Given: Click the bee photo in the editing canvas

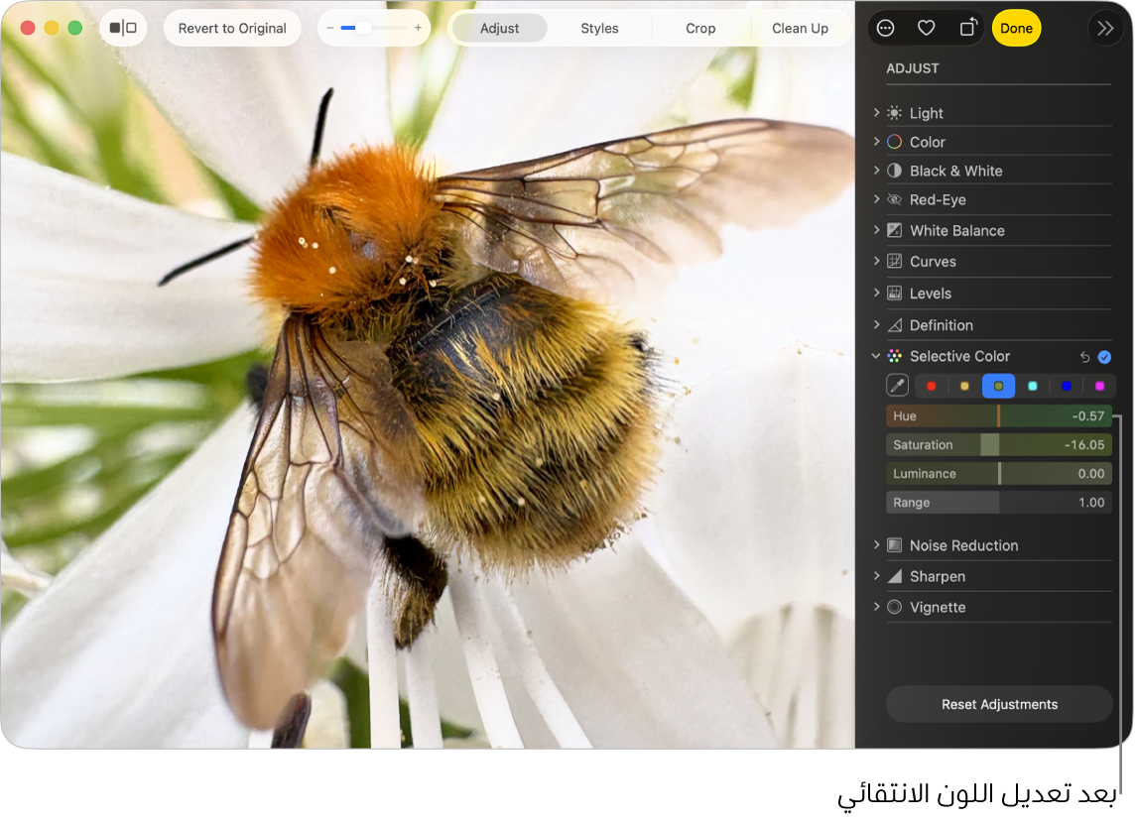Looking at the screenshot, I should click(428, 377).
